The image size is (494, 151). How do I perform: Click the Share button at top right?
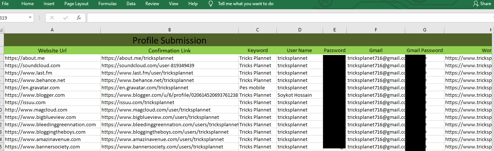coord(482,4)
